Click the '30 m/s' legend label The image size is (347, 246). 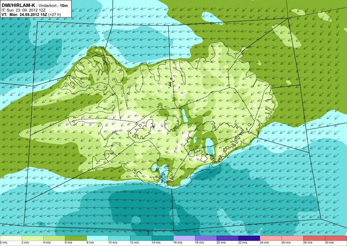pyautogui.click(x=330, y=243)
